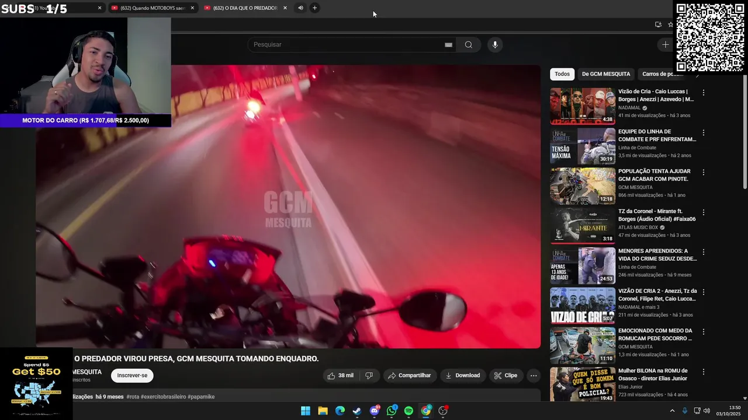This screenshot has height=420, width=748.
Task: Open TZ da Coronel Mirante thumbnail
Action: click(x=583, y=226)
